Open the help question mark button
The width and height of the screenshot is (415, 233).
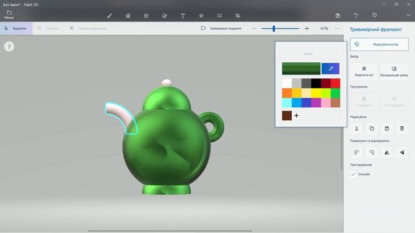coord(9,47)
